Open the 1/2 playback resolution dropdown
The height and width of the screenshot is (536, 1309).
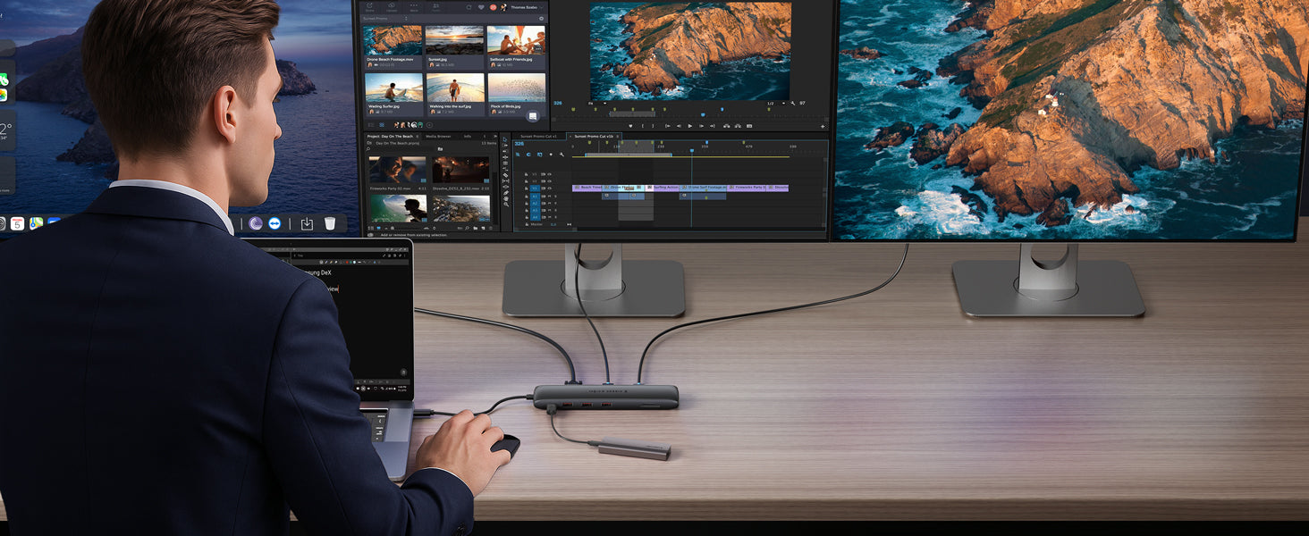click(x=773, y=104)
